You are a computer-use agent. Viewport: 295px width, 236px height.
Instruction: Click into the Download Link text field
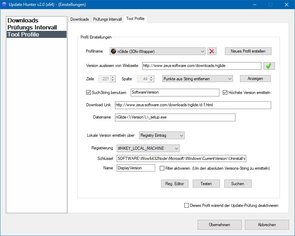pyautogui.click(x=193, y=105)
